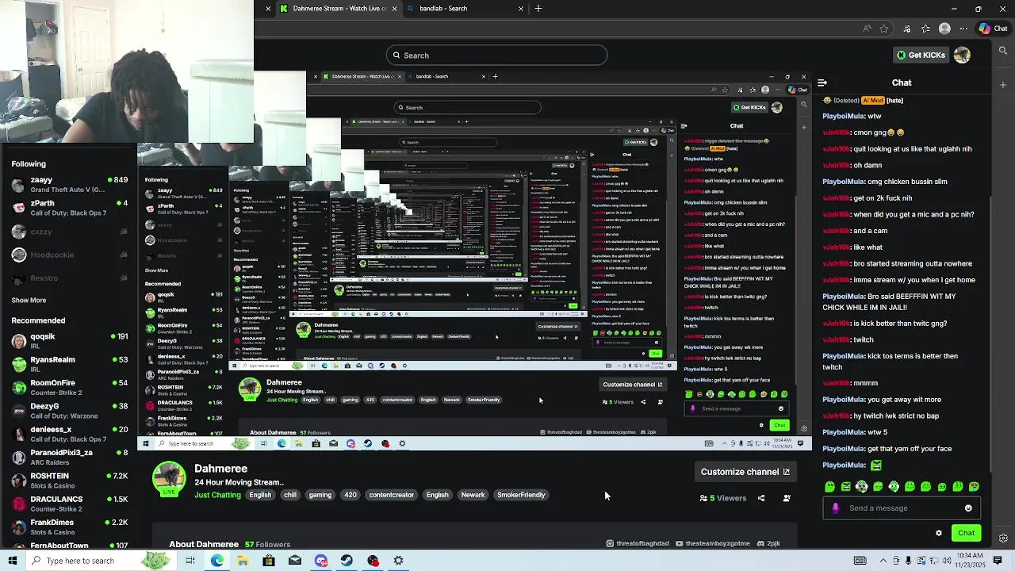Image resolution: width=1015 pixels, height=571 pixels.
Task: Open recommended channel DeezyG
Action: (70, 411)
